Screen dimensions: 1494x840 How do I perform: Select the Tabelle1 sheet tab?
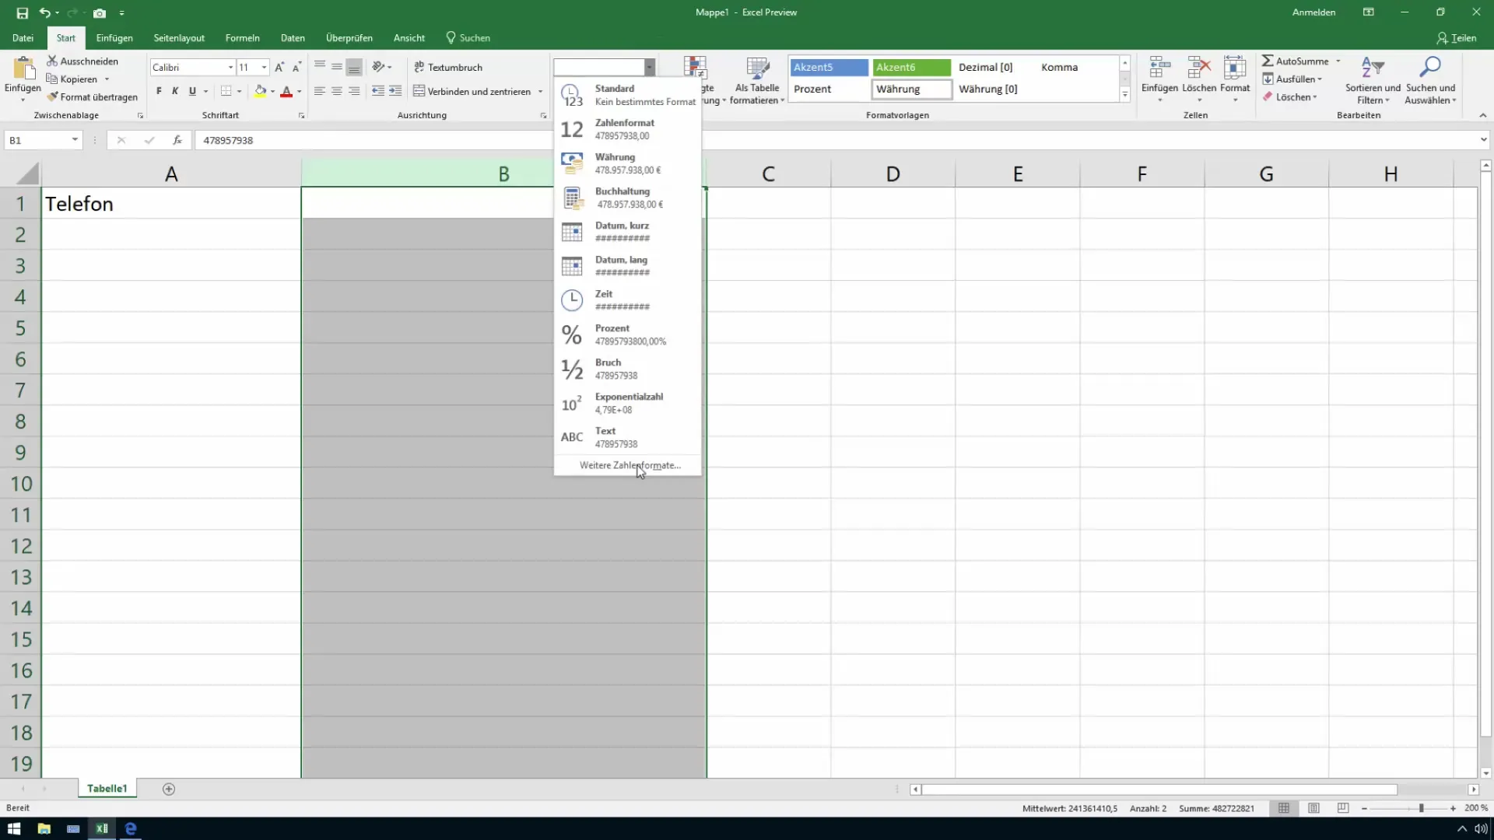(107, 788)
